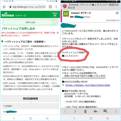
Task: Tap the mineo マイページ logo
Action: point(14,15)
